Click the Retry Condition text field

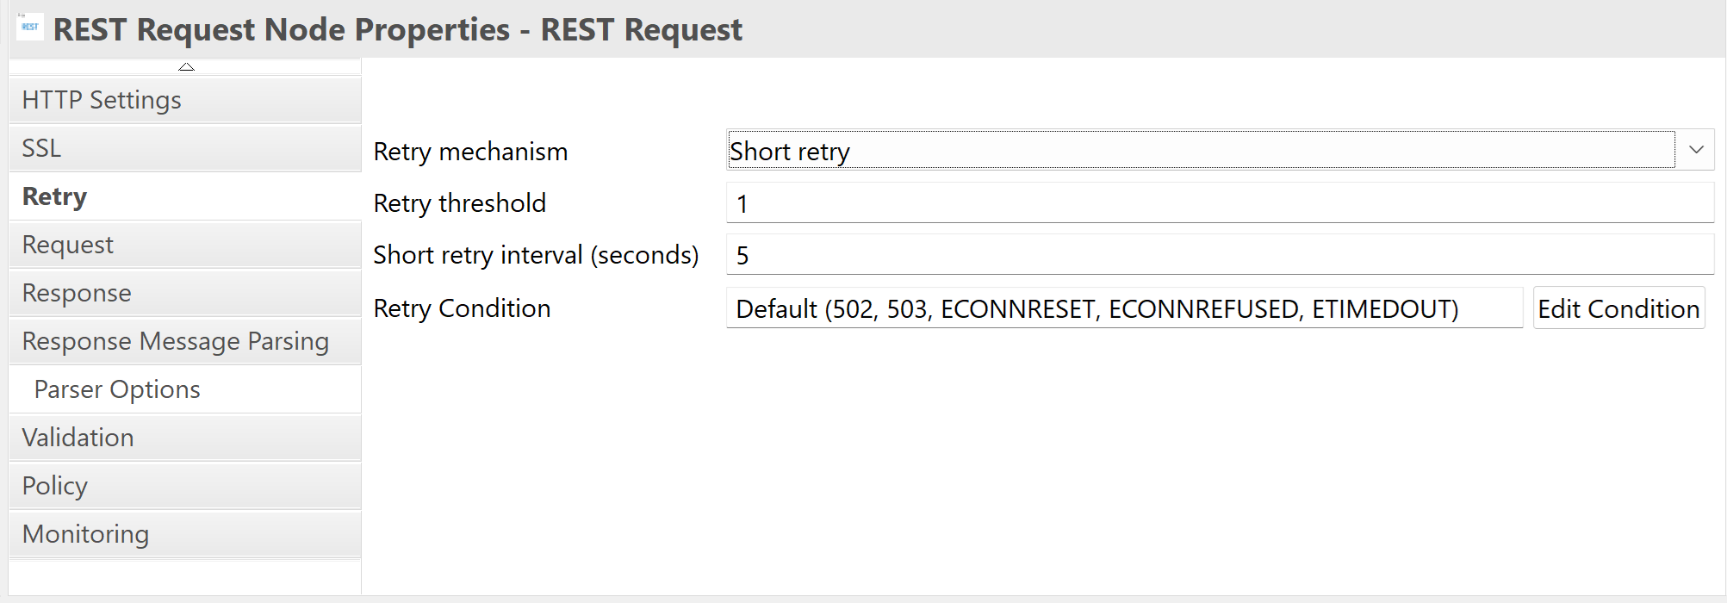coord(1125,308)
